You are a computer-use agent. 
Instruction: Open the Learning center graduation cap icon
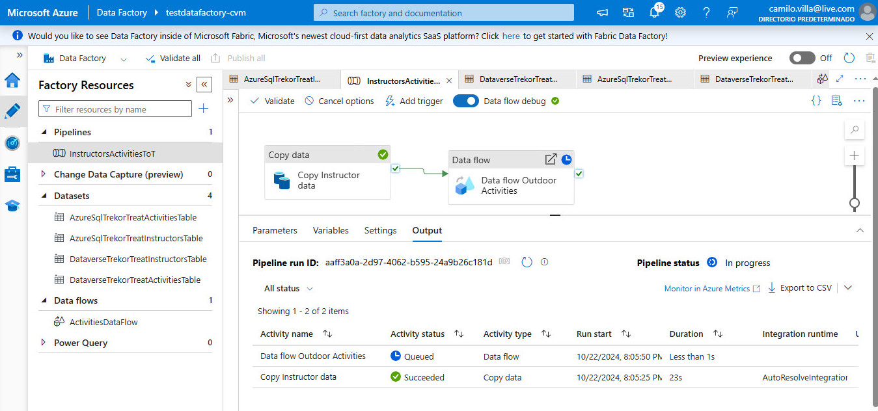(12, 205)
